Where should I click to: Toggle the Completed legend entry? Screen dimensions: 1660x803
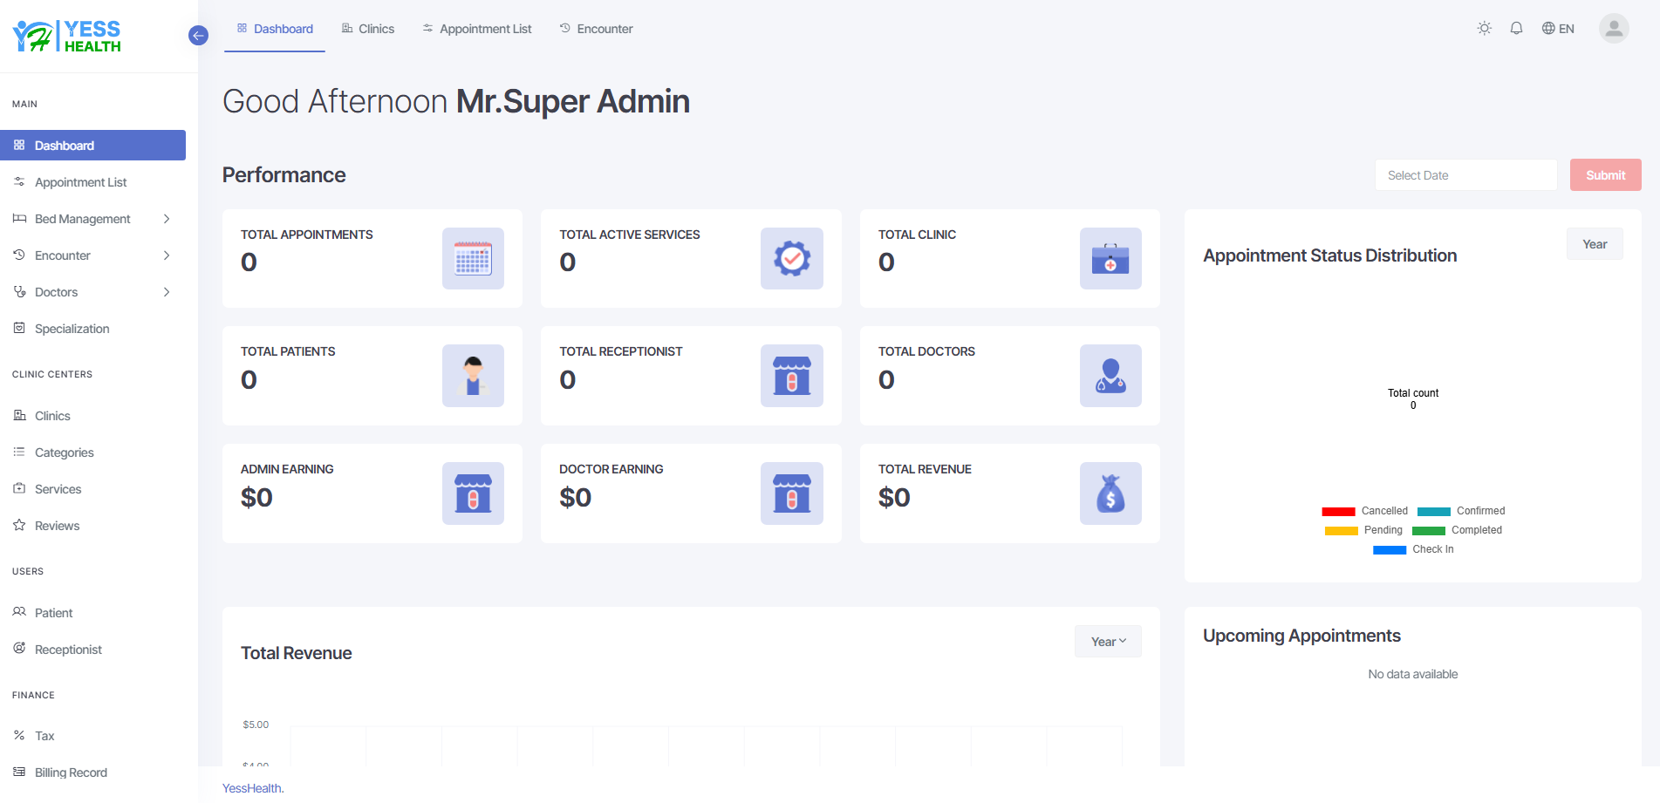click(1457, 530)
